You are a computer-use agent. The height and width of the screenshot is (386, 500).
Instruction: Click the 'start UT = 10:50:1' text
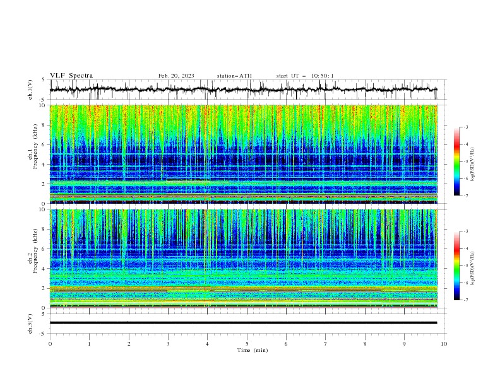(305, 76)
